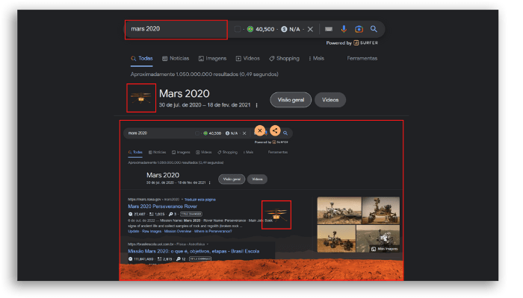
Task: Open the on-screen keyboard icon in top search bar
Action: coord(329,29)
